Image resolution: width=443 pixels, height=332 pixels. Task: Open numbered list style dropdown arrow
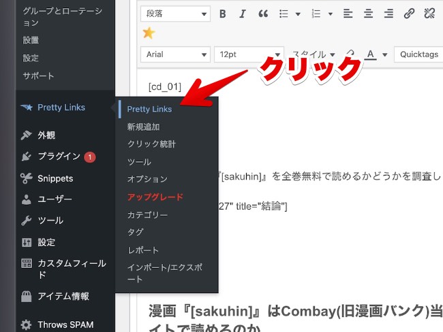click(331, 14)
